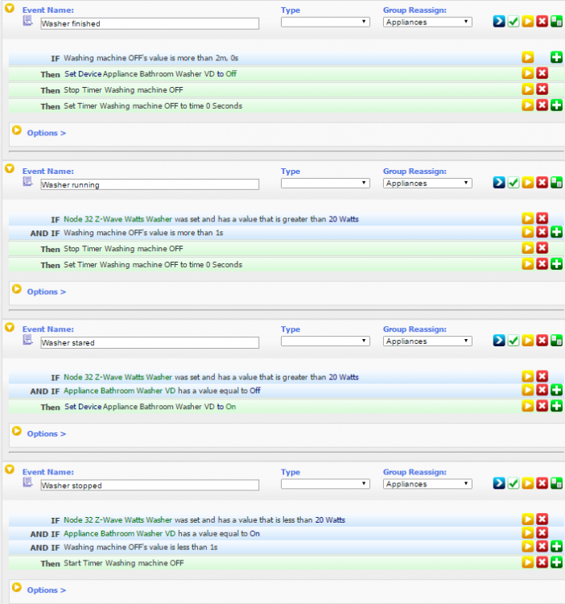Toggle the green checkmark for Washer stopped event
This screenshot has width=565, height=604.
[x=513, y=483]
